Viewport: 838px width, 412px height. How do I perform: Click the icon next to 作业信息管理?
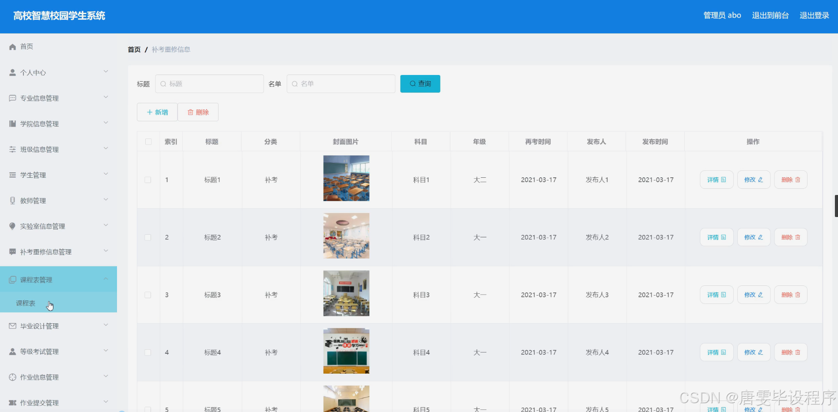[x=12, y=377]
